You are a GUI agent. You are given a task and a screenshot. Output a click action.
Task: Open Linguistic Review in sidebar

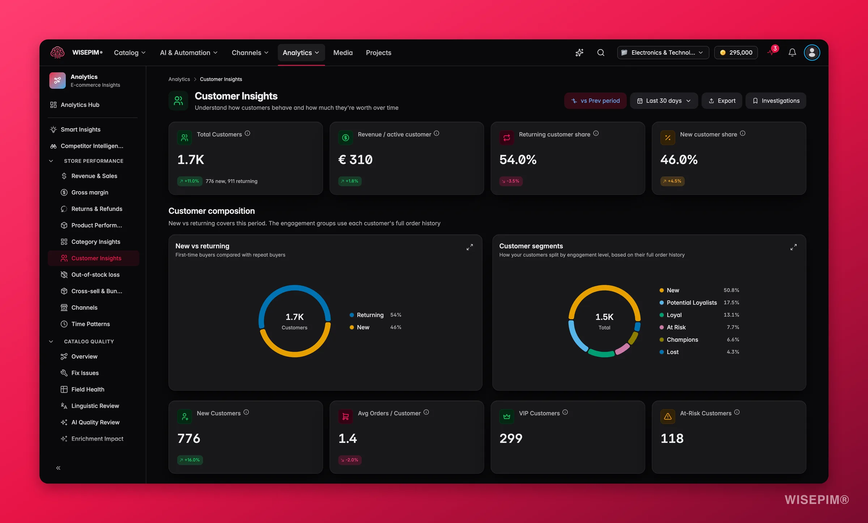click(x=93, y=406)
